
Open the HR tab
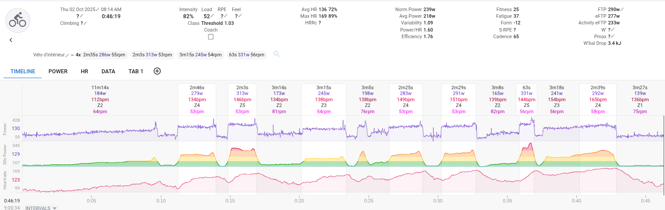[84, 71]
